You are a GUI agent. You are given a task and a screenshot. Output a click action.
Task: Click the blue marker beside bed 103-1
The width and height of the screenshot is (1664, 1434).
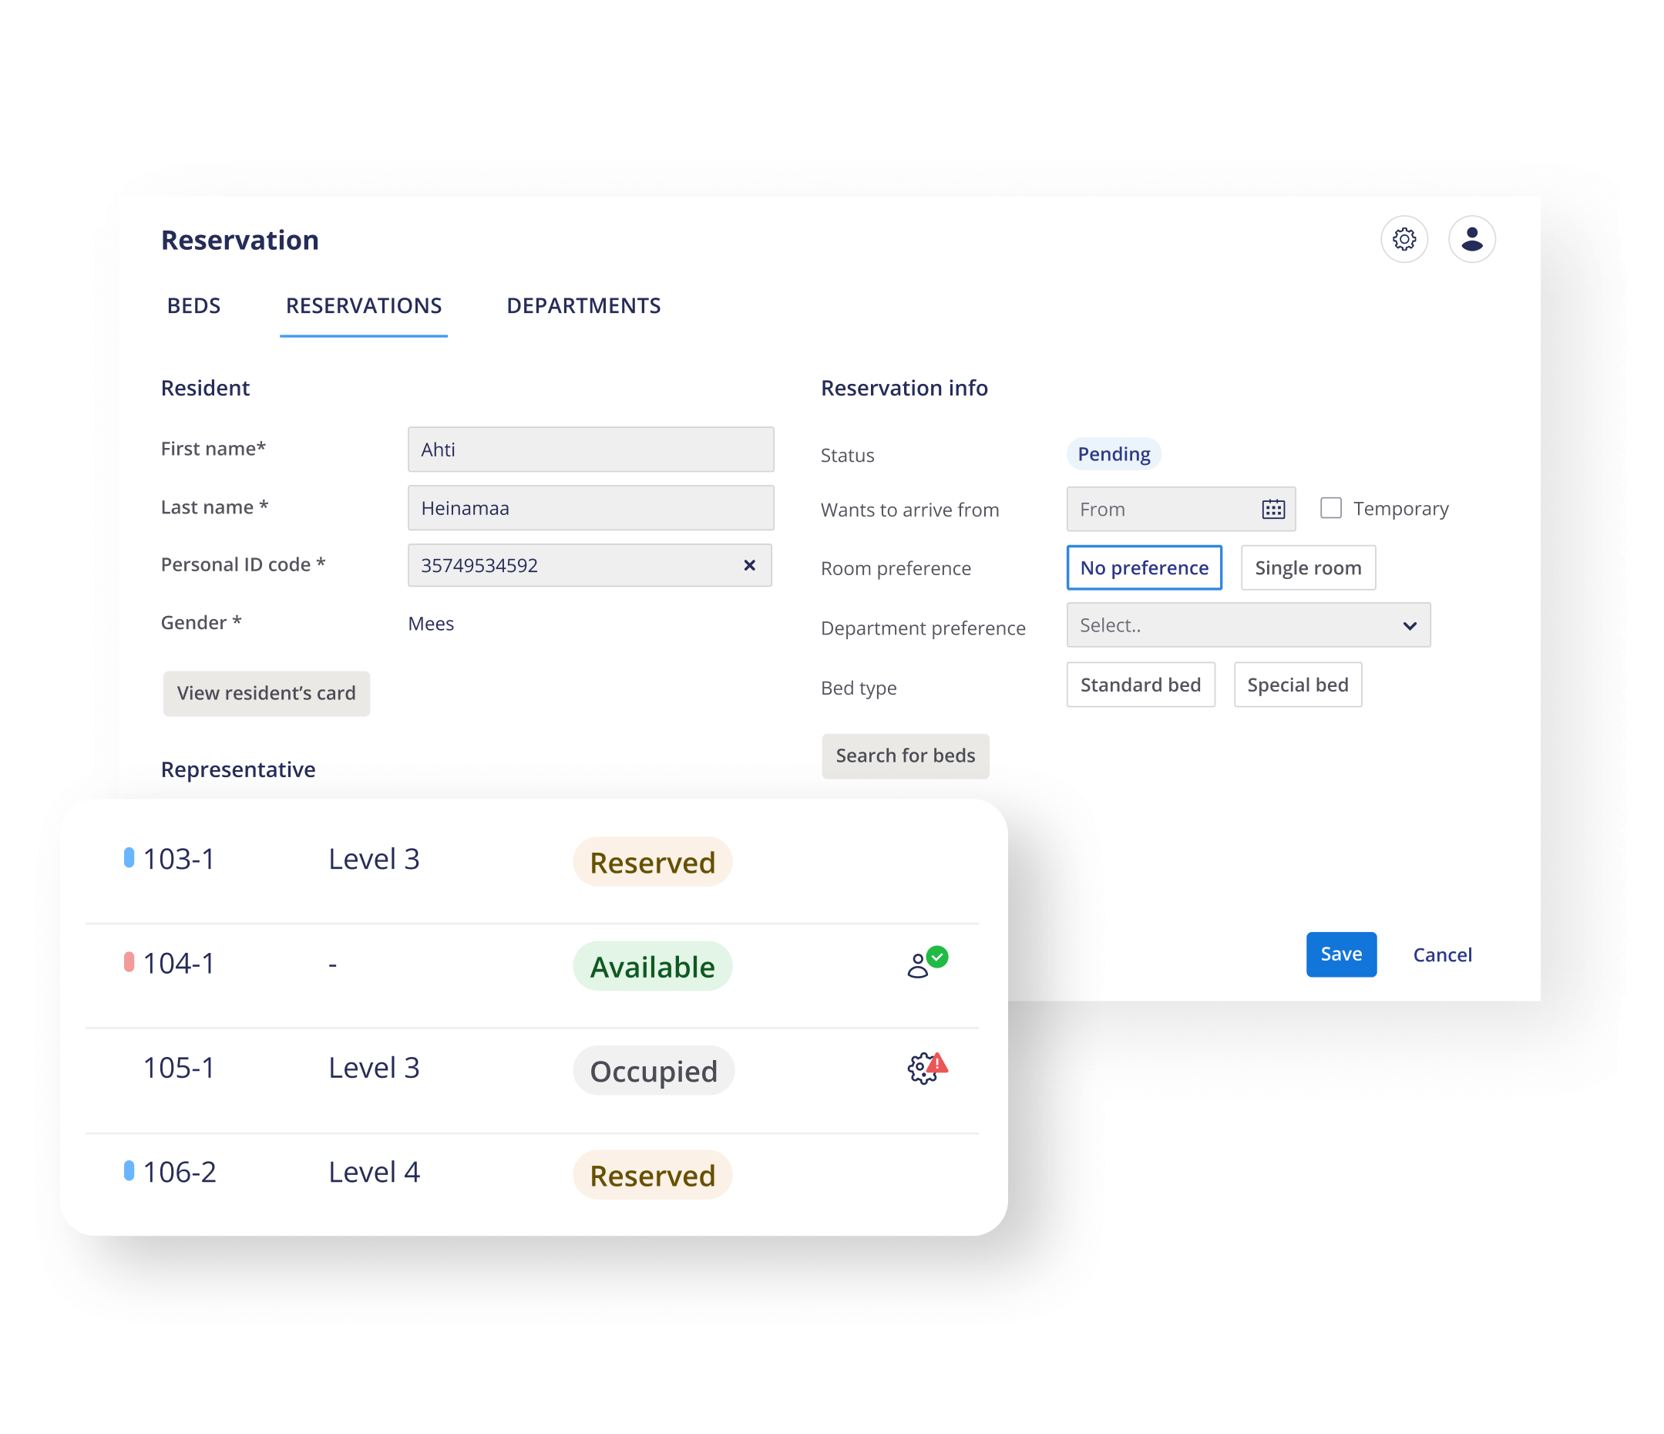coord(129,858)
